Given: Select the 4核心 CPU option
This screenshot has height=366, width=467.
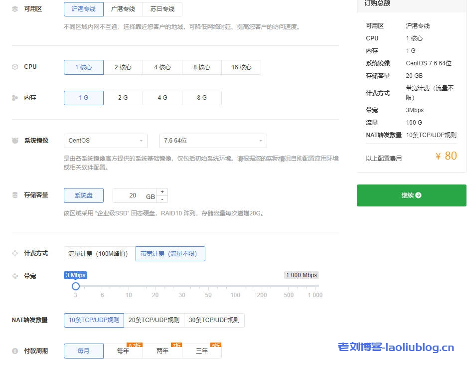Looking at the screenshot, I should pyautogui.click(x=162, y=67).
